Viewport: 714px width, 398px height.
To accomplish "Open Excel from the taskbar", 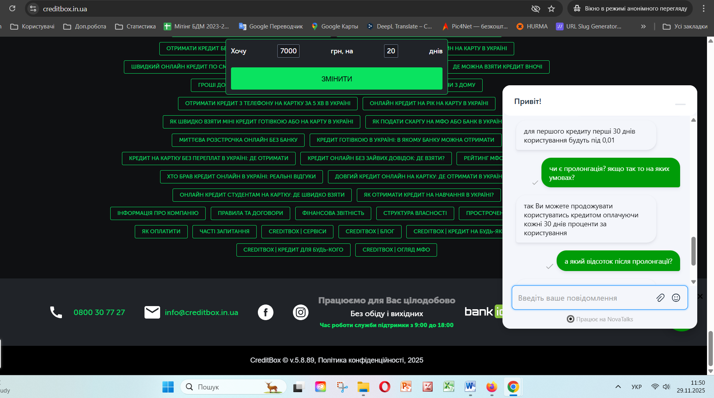I will 449,387.
